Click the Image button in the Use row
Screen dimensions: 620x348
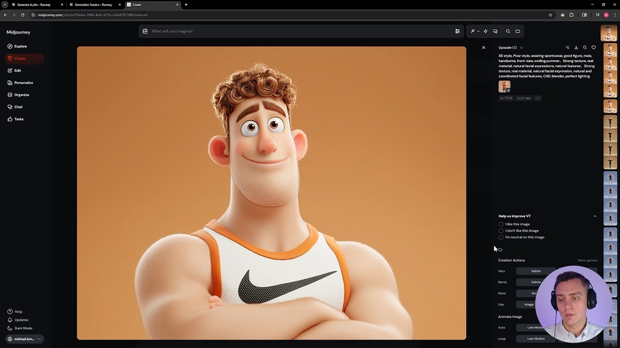(x=529, y=304)
